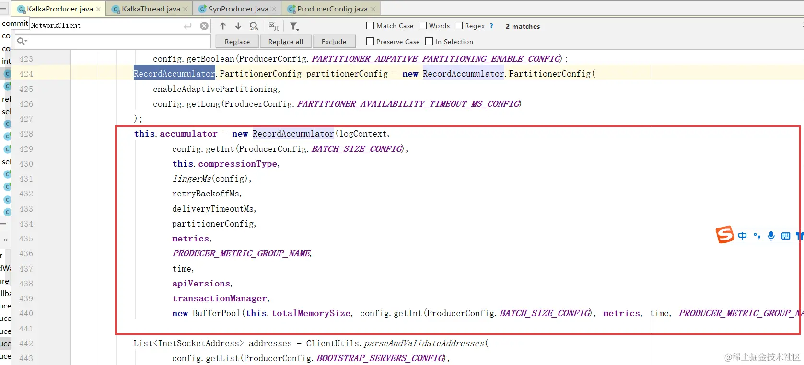The width and height of the screenshot is (804, 365).
Task: Enable Words checkbox
Action: [423, 25]
